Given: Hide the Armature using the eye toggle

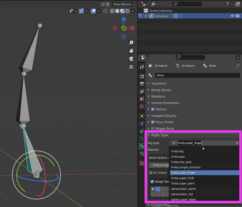Looking at the screenshot, I should tap(232, 16).
